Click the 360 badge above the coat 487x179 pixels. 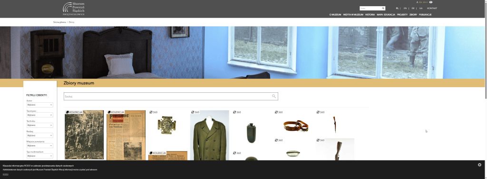[195, 112]
